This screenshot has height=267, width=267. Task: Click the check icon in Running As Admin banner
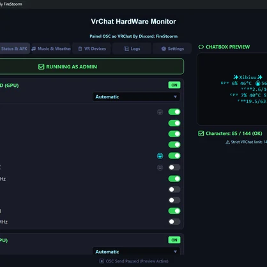pos(41,66)
